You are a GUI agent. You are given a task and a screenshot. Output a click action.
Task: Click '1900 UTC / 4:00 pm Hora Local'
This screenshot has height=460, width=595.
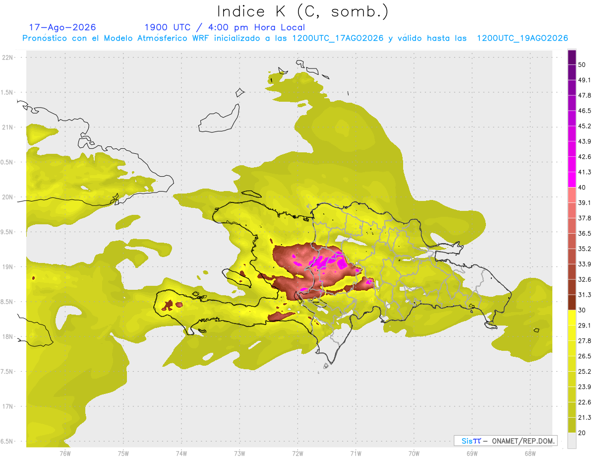click(x=225, y=27)
